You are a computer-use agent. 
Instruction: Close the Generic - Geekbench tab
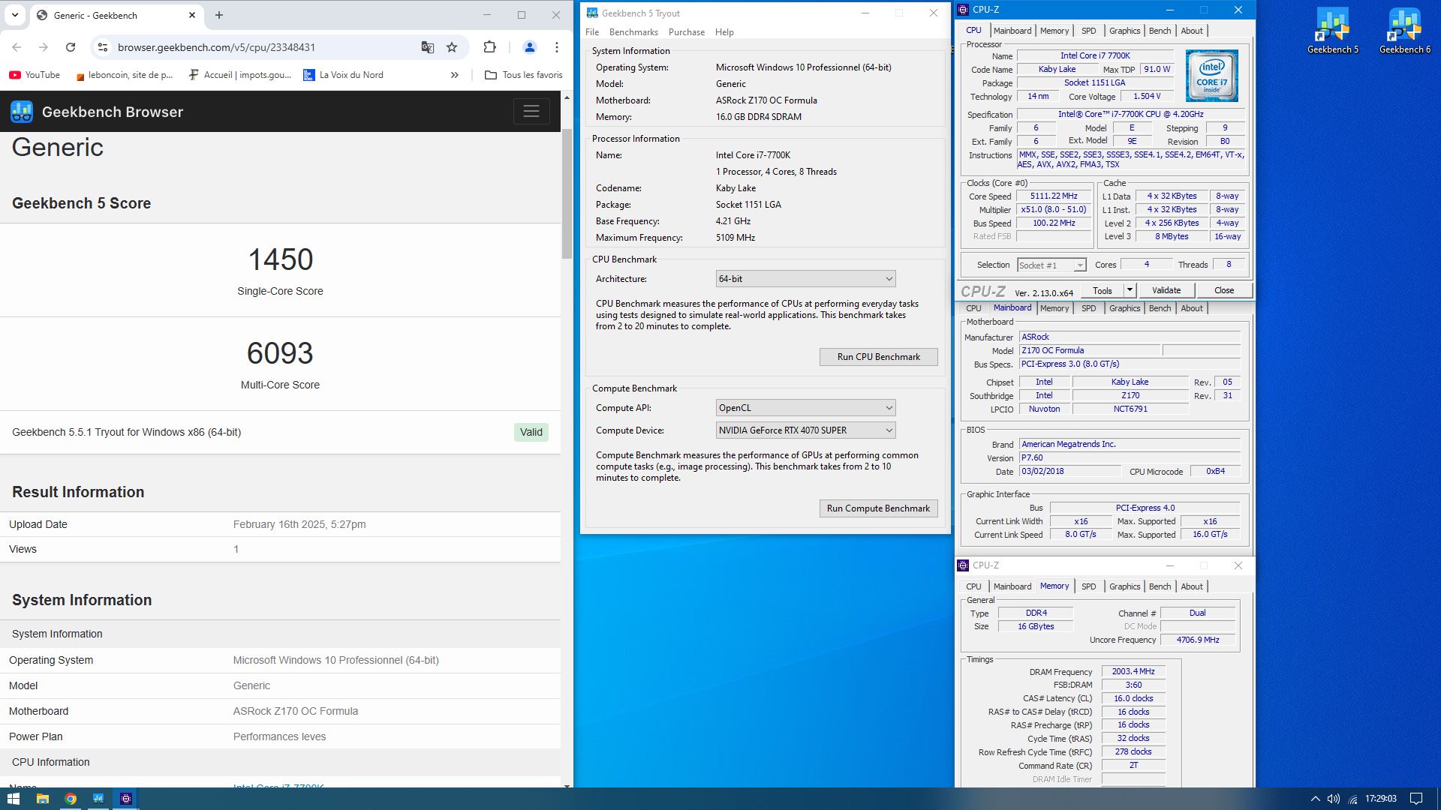[x=192, y=15]
